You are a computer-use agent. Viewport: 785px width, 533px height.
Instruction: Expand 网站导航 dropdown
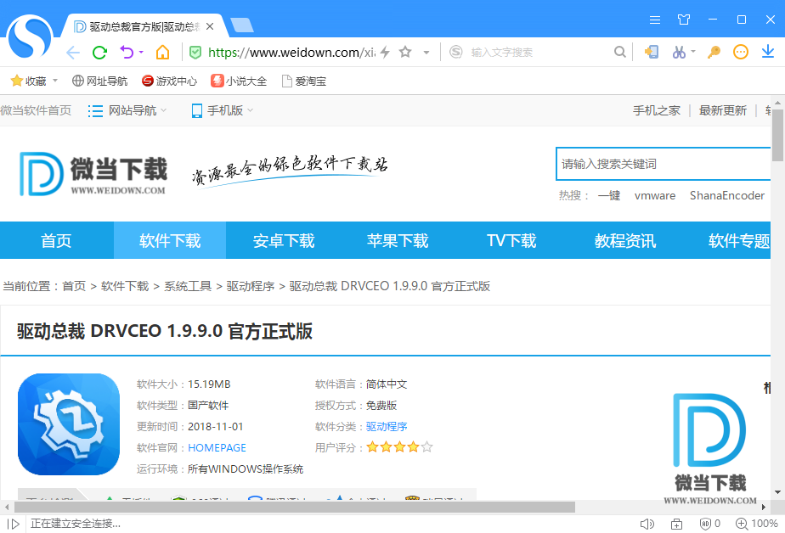[127, 110]
